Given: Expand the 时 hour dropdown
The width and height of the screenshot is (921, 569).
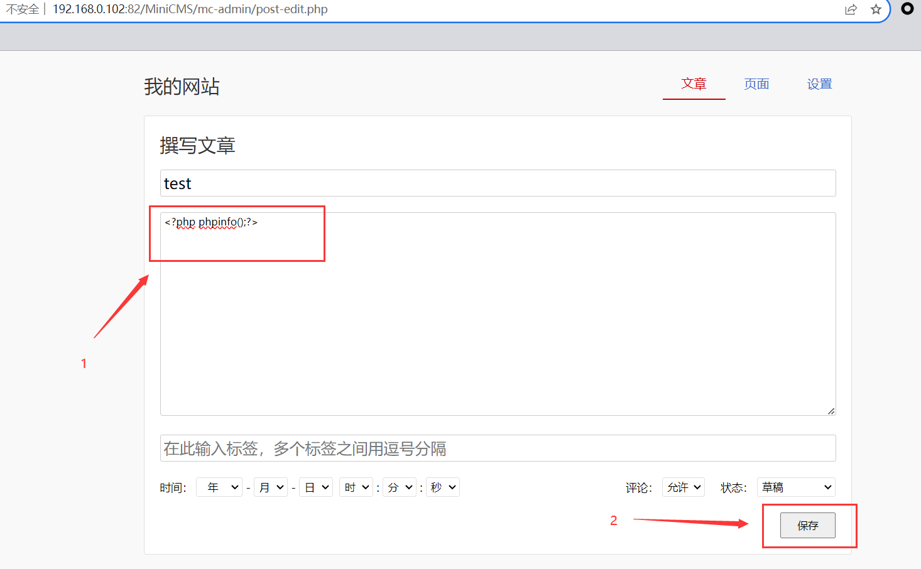Looking at the screenshot, I should coord(356,487).
